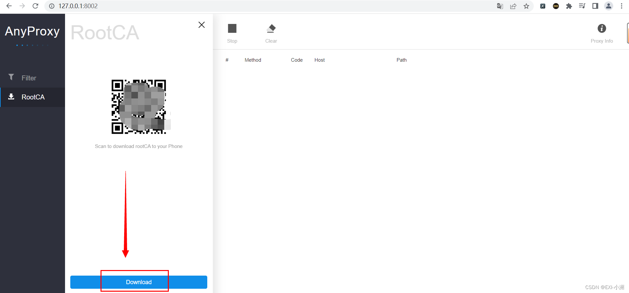Click the address bar URL 127.0.0.1:8002
The height and width of the screenshot is (293, 629).
[78, 6]
